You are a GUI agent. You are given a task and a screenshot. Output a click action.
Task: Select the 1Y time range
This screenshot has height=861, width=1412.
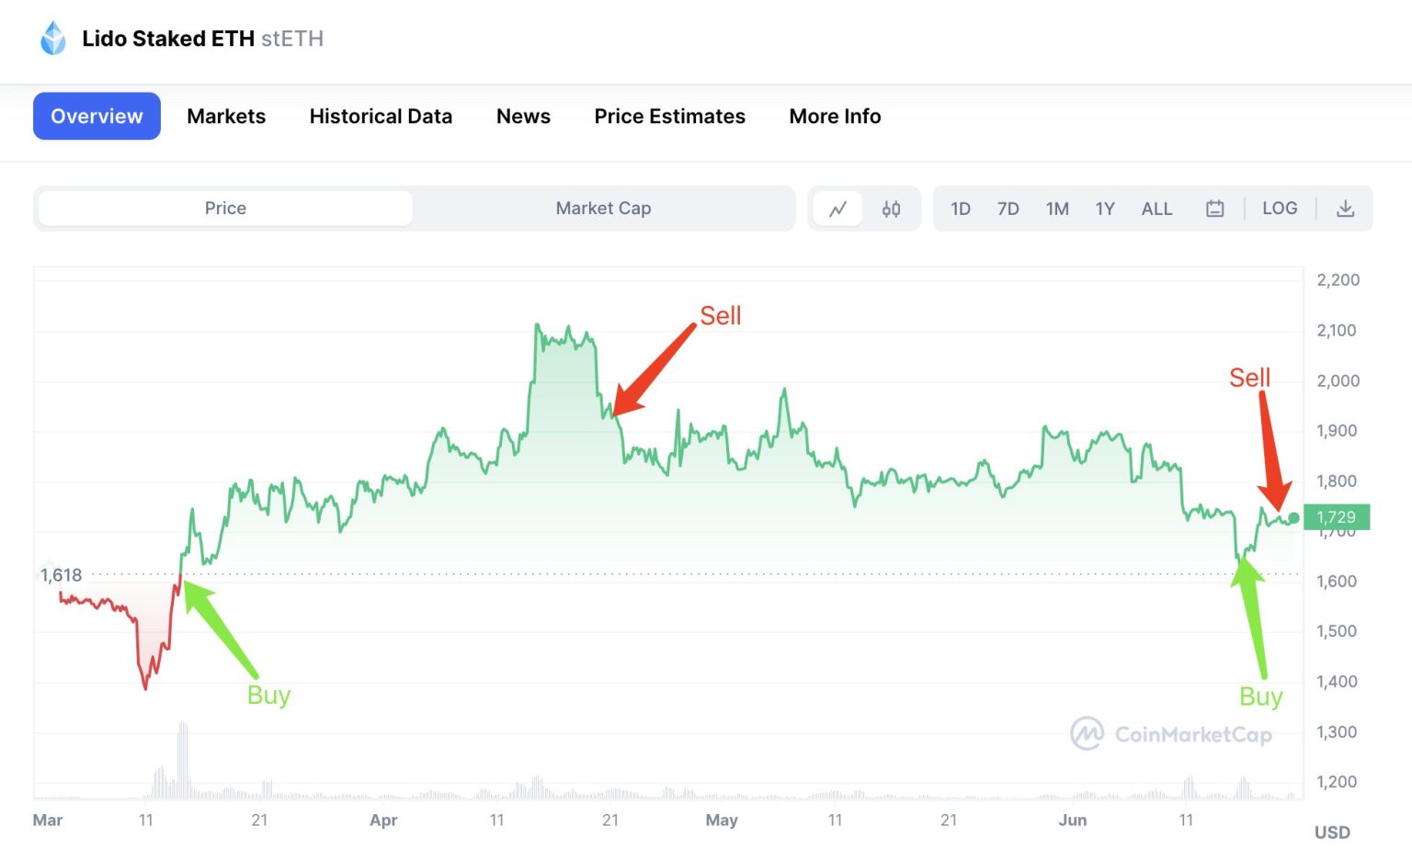tap(1105, 209)
